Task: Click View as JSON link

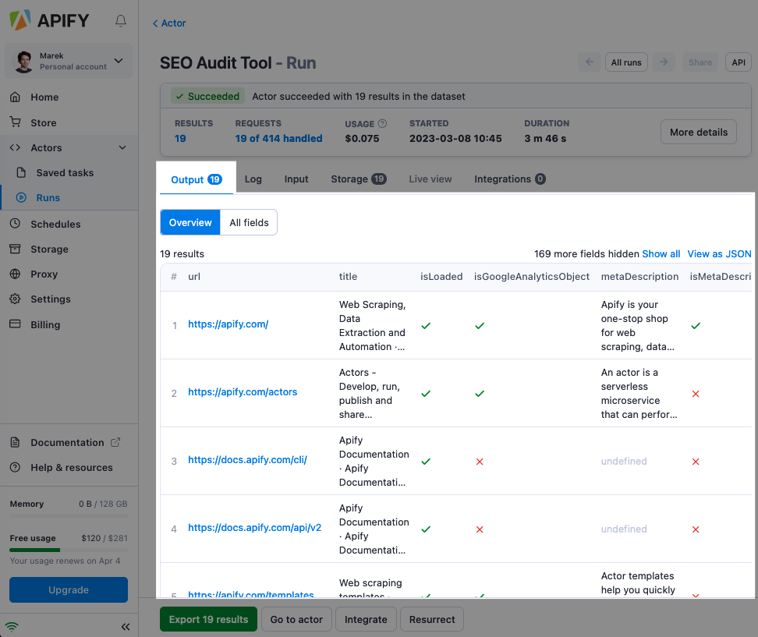Action: tap(719, 253)
